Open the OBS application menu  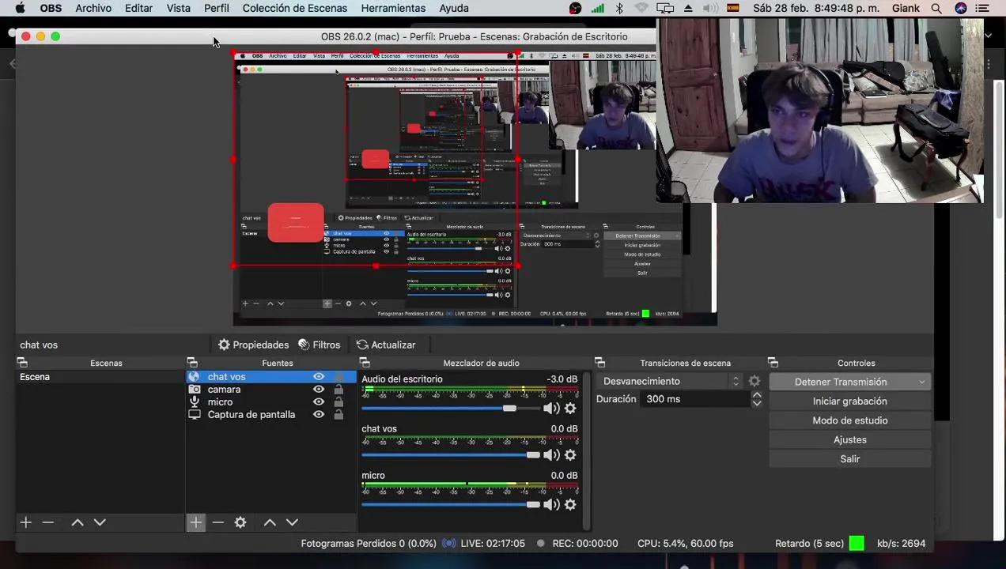click(51, 8)
